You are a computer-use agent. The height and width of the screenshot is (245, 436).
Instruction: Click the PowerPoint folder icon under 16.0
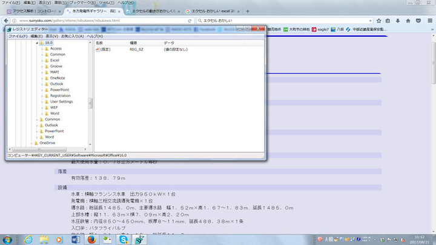[46, 90]
